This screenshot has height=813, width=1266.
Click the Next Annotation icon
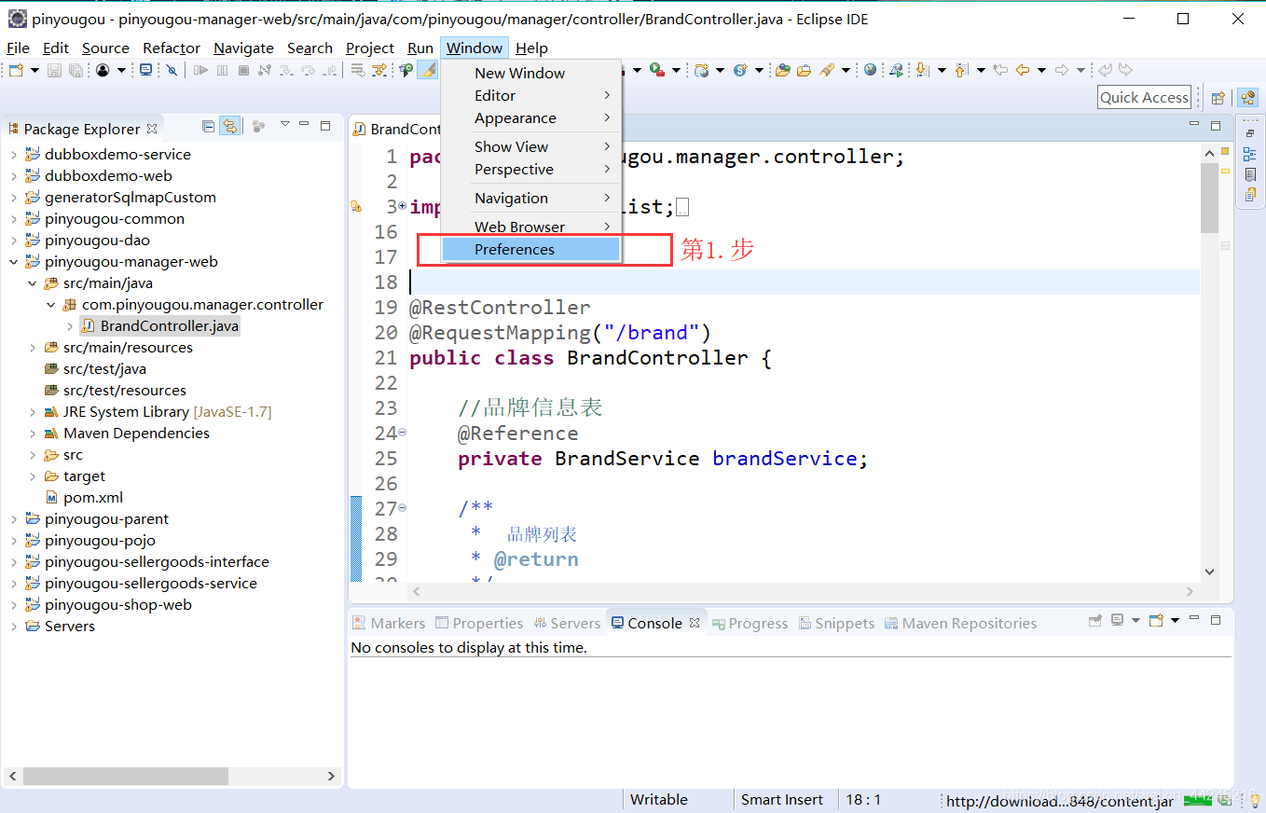click(922, 70)
